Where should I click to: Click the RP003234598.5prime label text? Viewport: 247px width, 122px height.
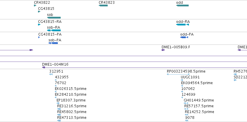click(186, 71)
